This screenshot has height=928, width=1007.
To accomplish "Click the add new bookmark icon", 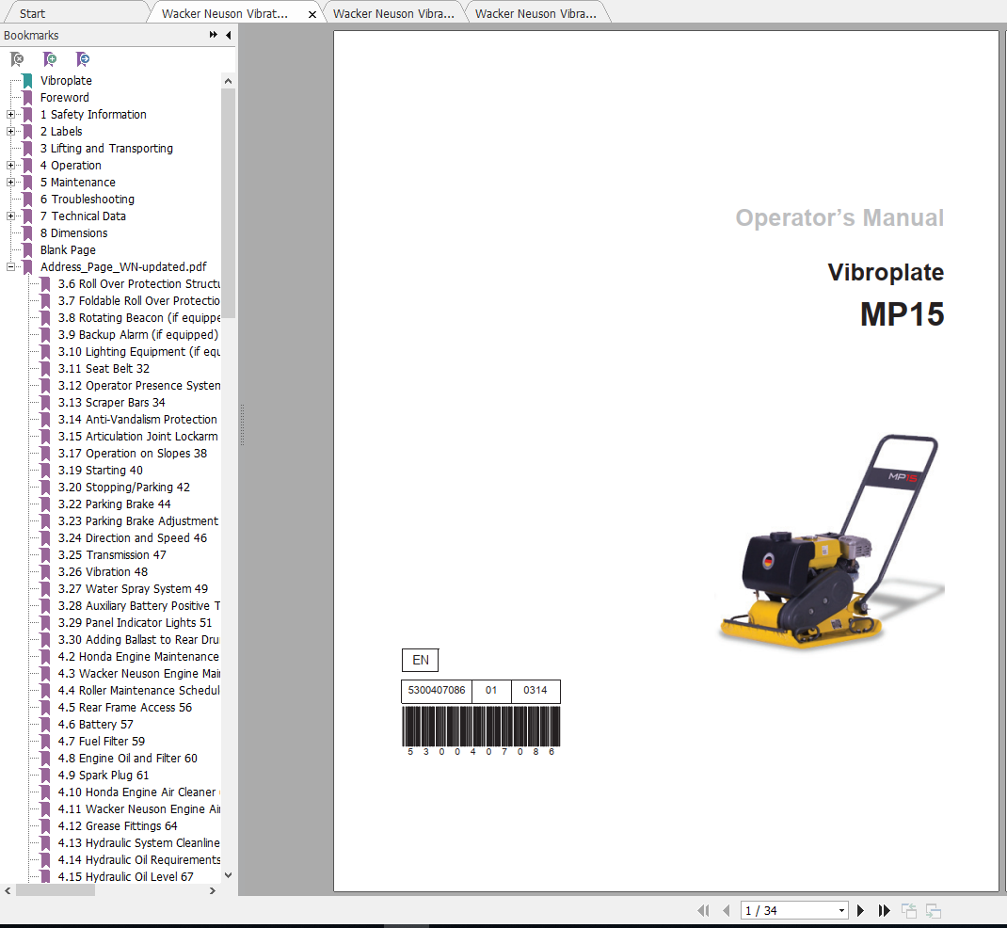I will [x=50, y=59].
